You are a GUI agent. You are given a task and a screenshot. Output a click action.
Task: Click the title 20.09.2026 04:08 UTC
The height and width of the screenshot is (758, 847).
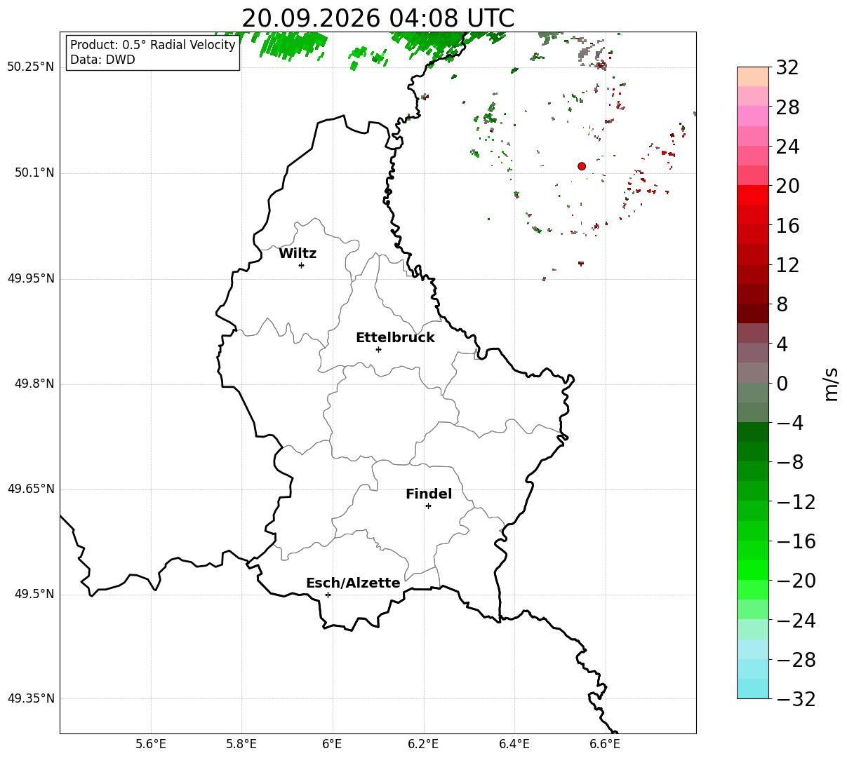[378, 18]
